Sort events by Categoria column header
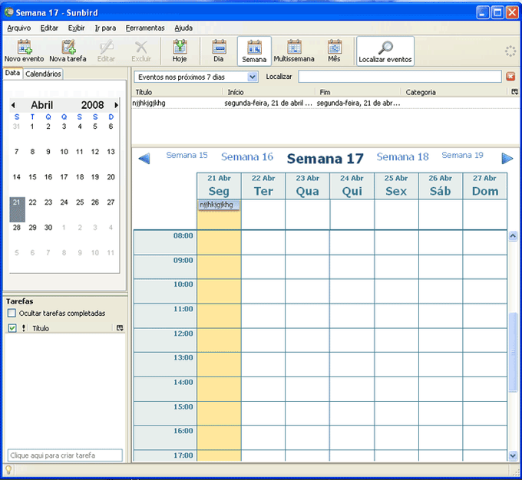522x480 pixels. [455, 92]
